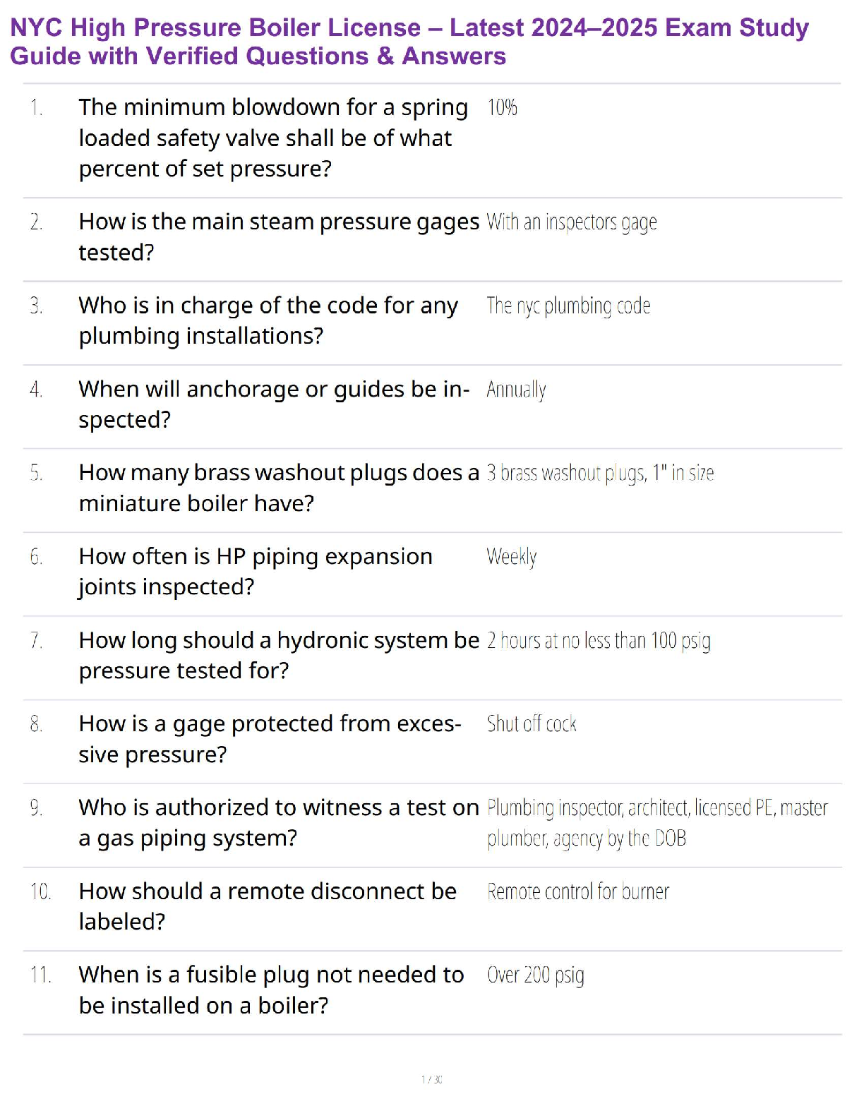The width and height of the screenshot is (864, 1118).
Task: Select the "Remote control for burner" answer
Action: pos(577,892)
